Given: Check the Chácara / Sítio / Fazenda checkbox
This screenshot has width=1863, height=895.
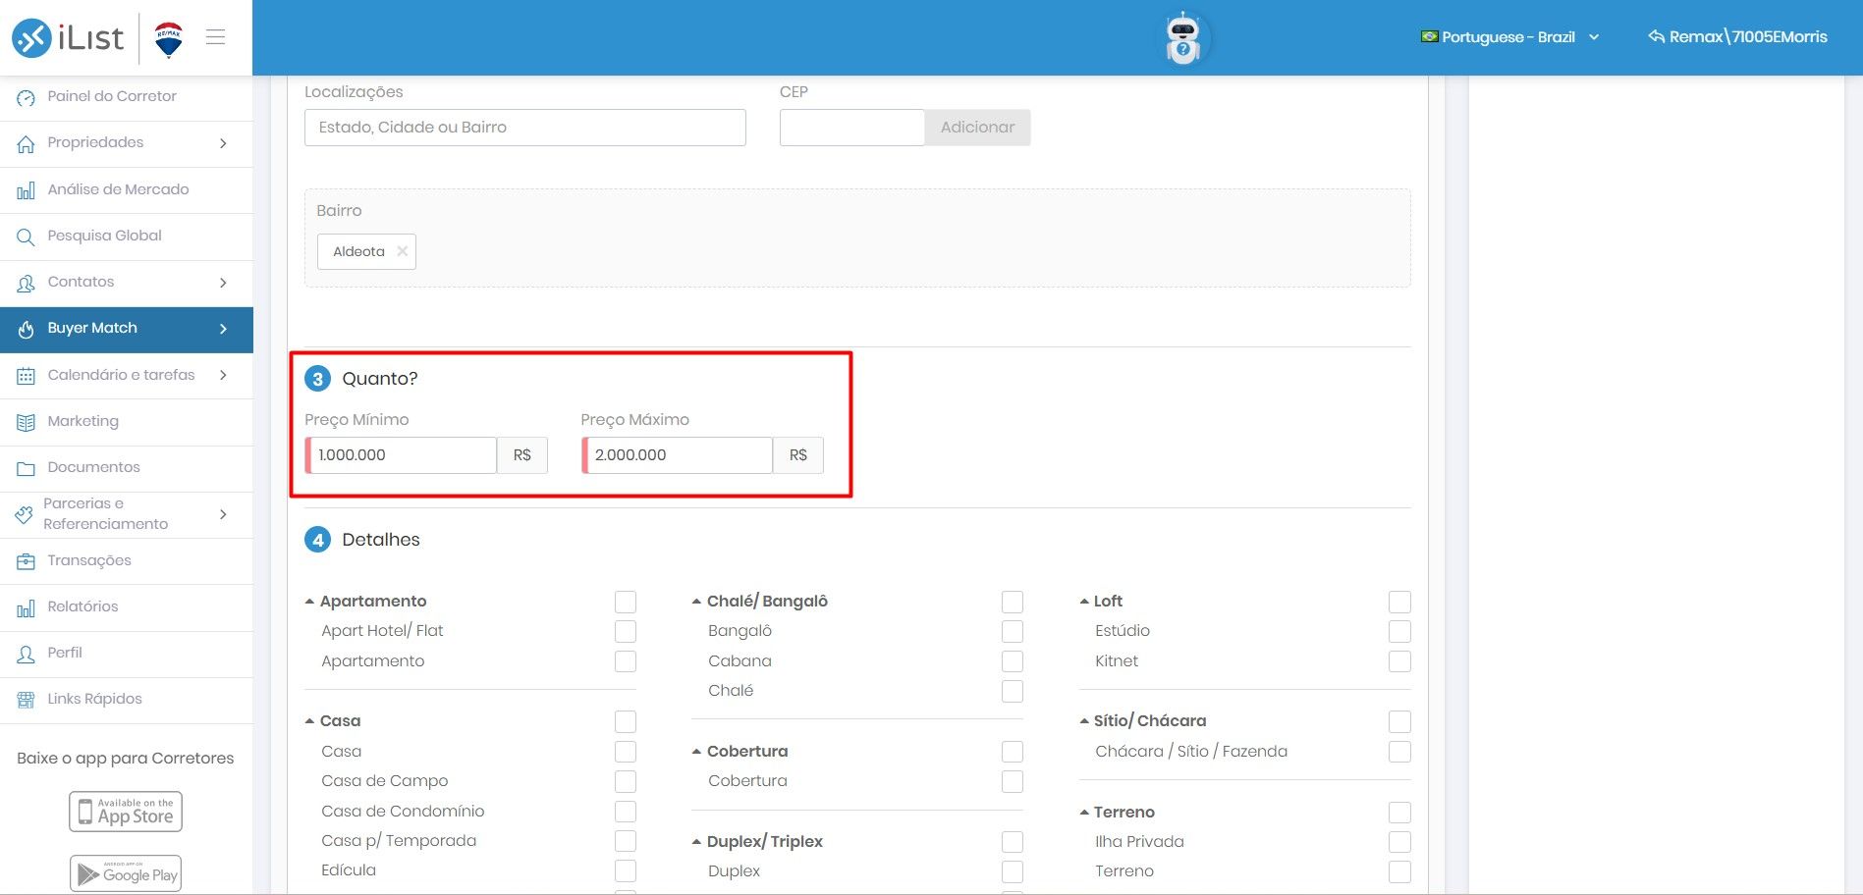Looking at the screenshot, I should coord(1400,752).
